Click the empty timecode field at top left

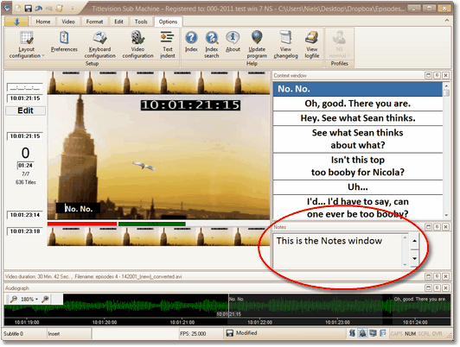(25, 87)
